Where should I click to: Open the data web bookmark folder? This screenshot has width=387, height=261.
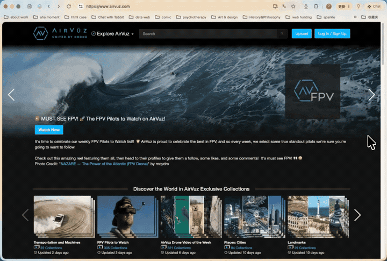tap(139, 17)
